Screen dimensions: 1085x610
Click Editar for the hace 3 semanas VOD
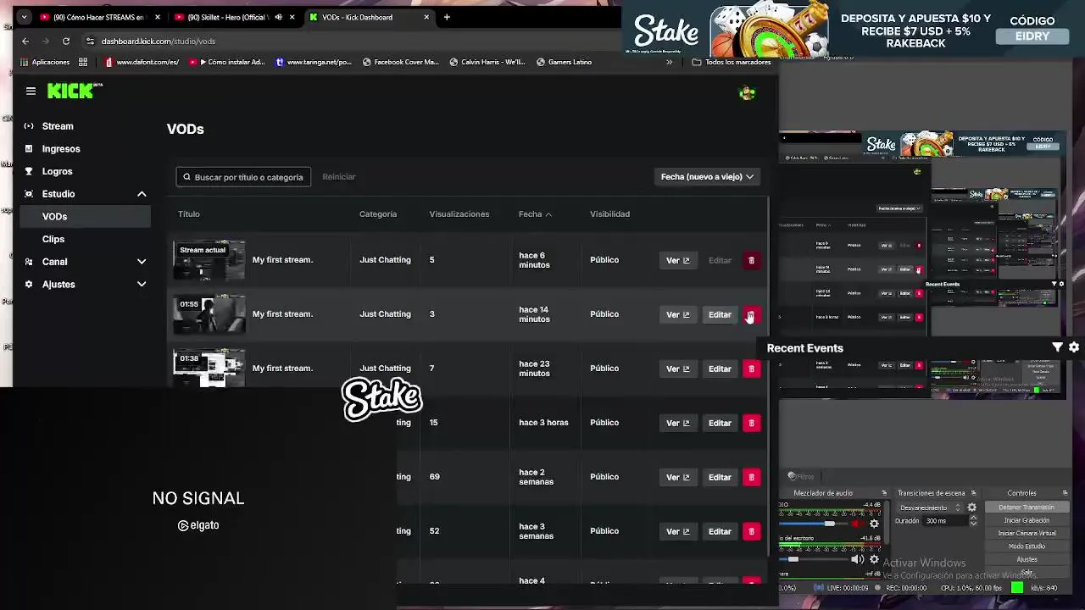[720, 531]
